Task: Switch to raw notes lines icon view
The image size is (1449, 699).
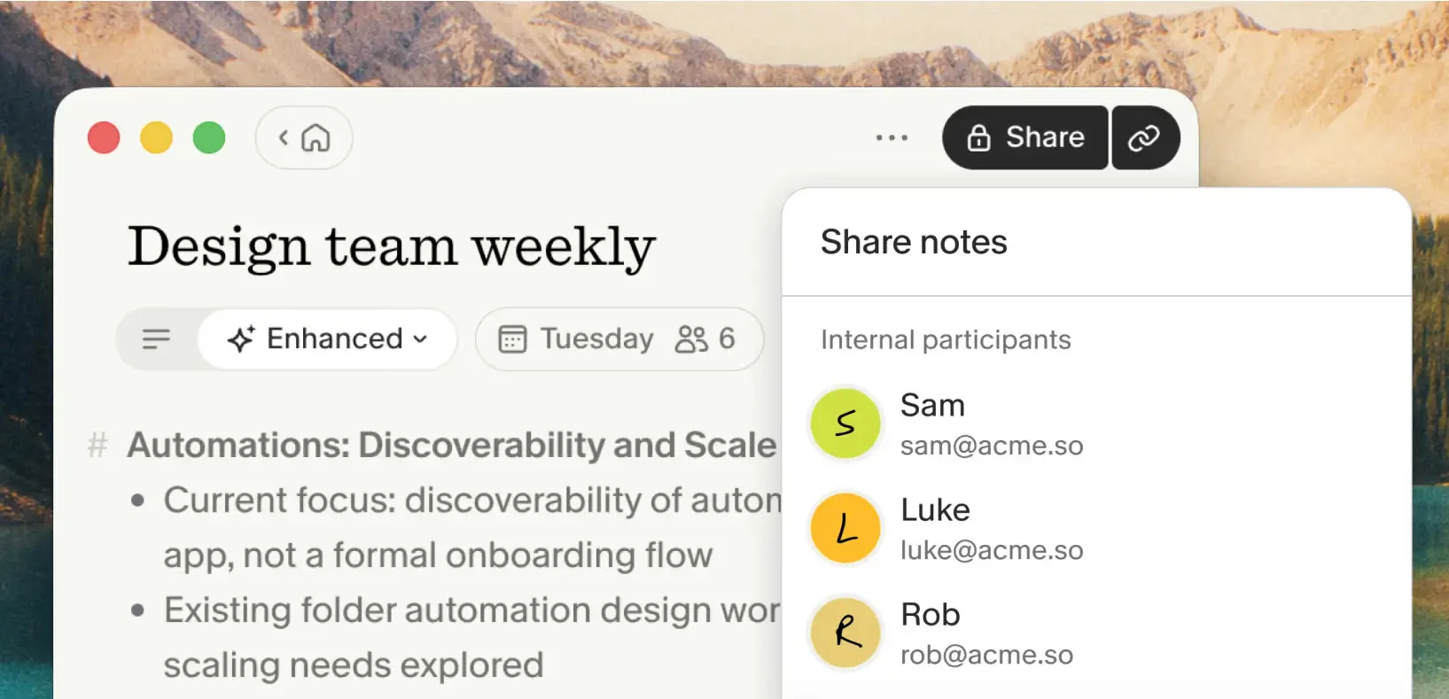Action: pyautogui.click(x=157, y=338)
